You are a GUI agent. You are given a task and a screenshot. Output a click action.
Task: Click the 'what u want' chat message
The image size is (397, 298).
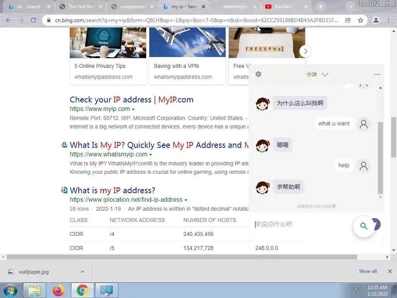point(334,123)
